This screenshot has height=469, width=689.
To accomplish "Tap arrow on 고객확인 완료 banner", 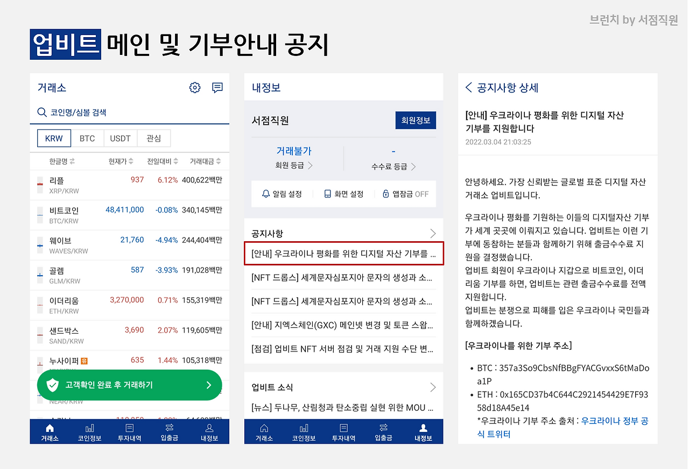I will click(209, 385).
